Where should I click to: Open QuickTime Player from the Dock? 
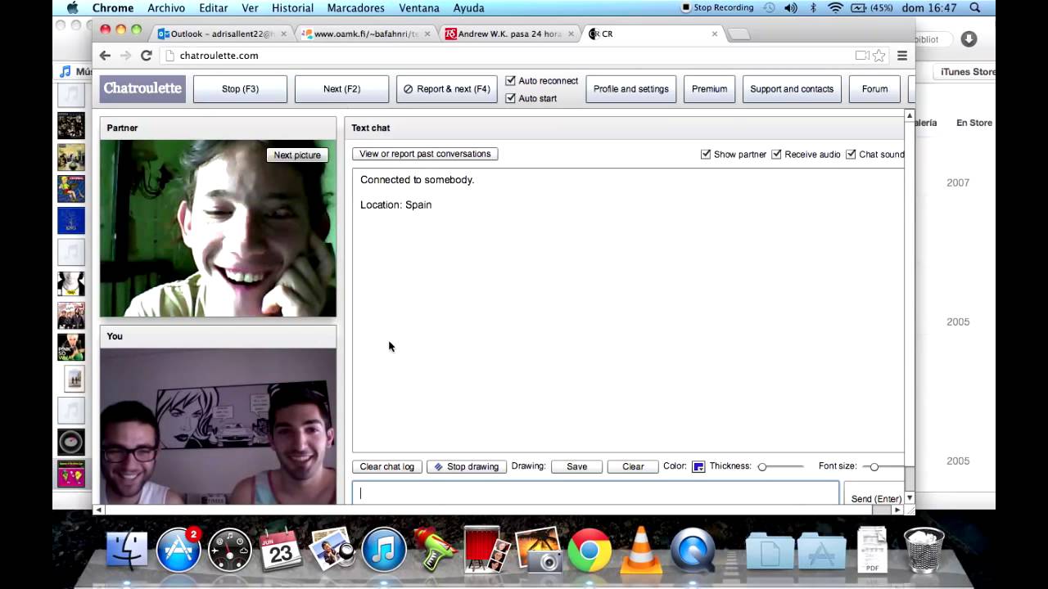693,549
